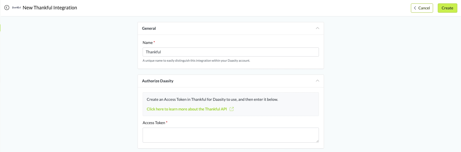This screenshot has width=461, height=152.
Task: Click the Access Token textarea resize handle
Action: (x=317, y=141)
